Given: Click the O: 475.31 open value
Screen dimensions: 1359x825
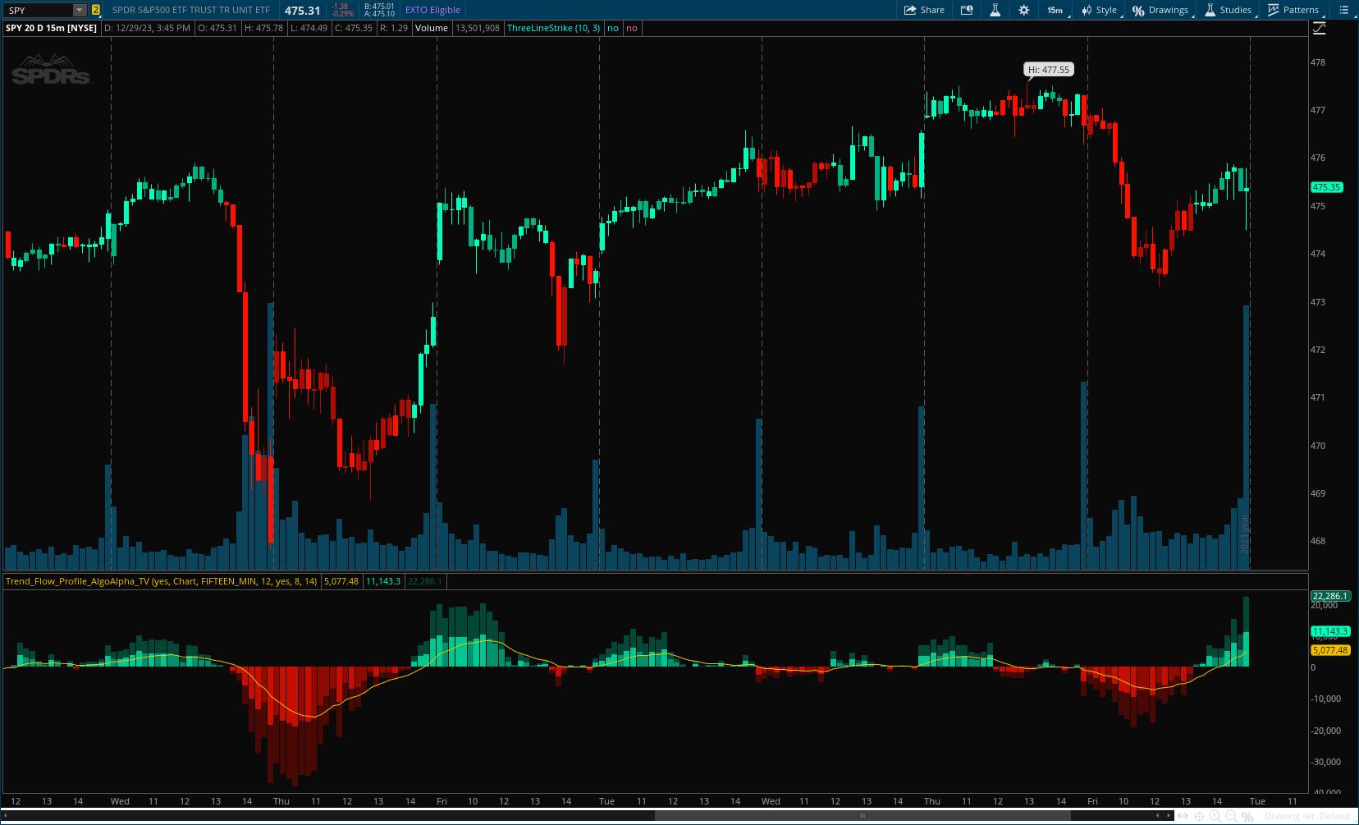Looking at the screenshot, I should point(217,28).
